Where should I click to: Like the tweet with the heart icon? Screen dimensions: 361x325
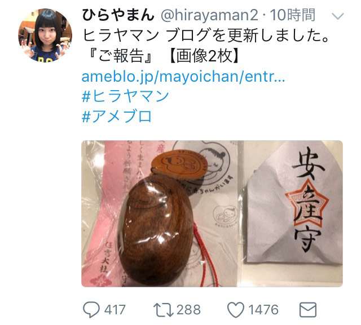pos(236,310)
